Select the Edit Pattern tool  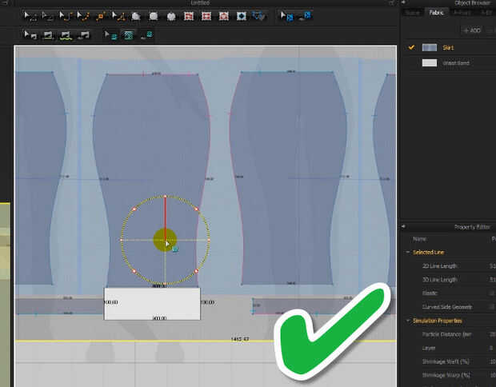click(x=47, y=15)
